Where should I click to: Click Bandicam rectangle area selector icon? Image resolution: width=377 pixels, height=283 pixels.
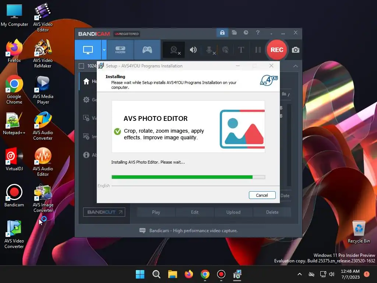[x=81, y=66]
